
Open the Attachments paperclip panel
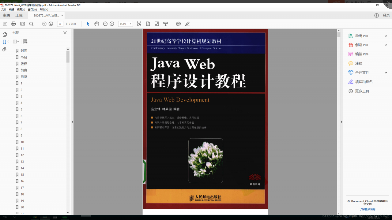[4, 49]
